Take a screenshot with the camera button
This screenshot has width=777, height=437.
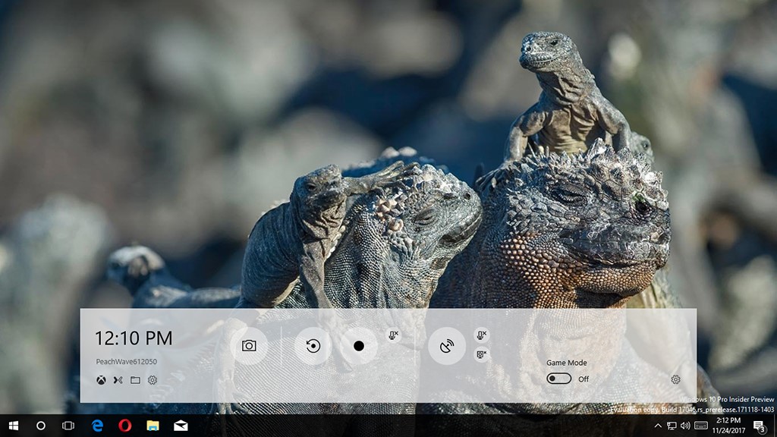click(x=249, y=346)
